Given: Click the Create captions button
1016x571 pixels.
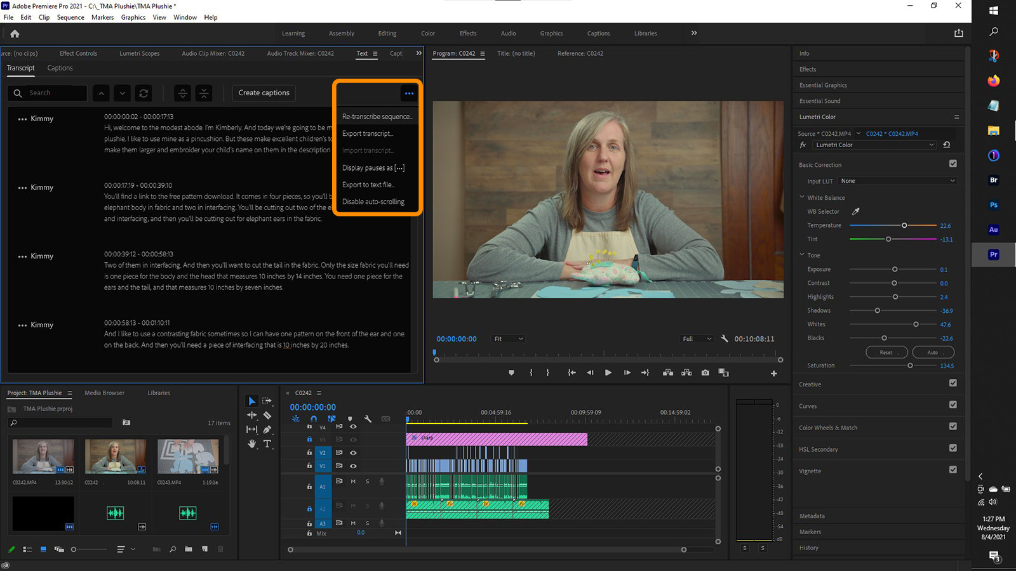Looking at the screenshot, I should click(264, 93).
